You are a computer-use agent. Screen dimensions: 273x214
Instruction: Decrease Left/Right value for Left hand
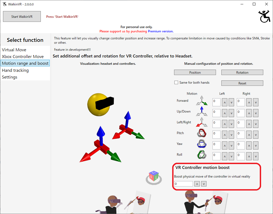(231, 124)
